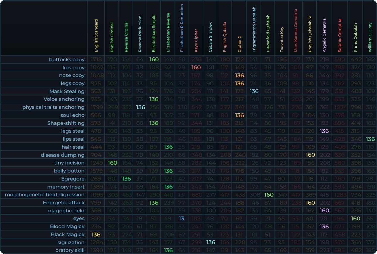
Task: Select highlighted 13 in the eyes row
Action: [182, 219]
